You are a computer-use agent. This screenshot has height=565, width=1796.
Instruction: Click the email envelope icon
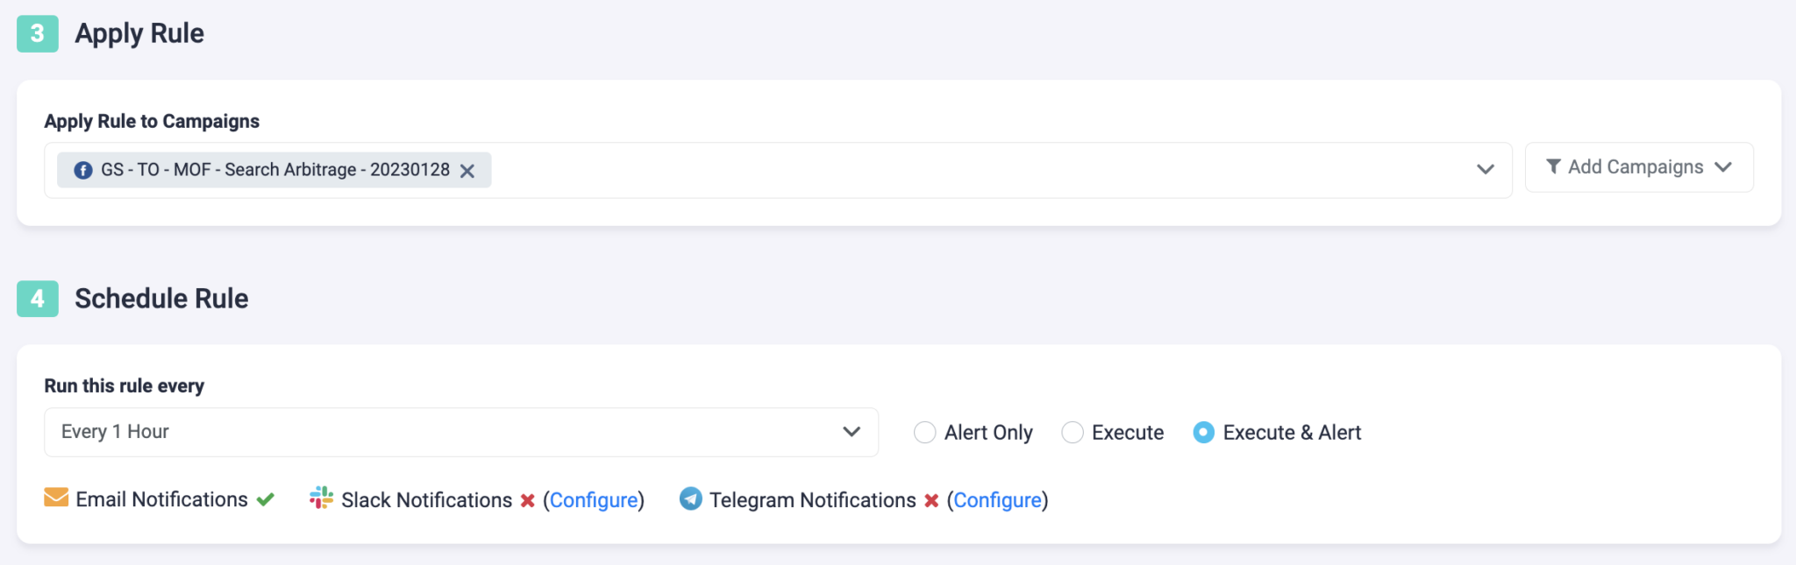coord(55,499)
